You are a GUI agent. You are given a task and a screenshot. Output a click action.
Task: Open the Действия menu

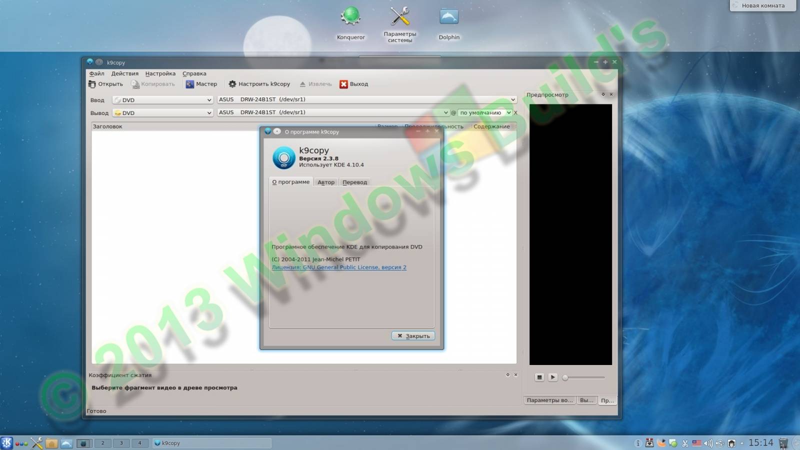tap(124, 73)
